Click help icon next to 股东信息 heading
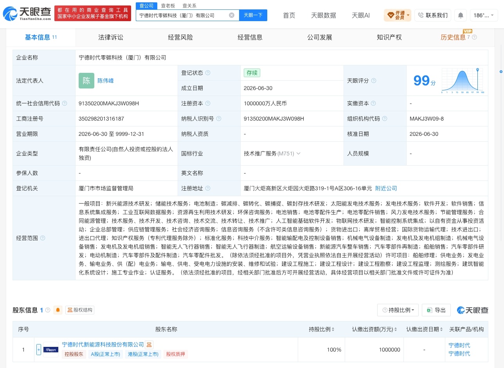This screenshot has width=504, height=368. coord(48,310)
